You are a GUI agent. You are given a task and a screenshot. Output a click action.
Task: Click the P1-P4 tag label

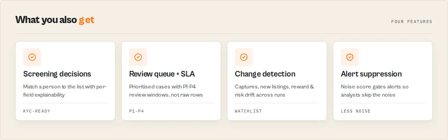[x=137, y=111]
